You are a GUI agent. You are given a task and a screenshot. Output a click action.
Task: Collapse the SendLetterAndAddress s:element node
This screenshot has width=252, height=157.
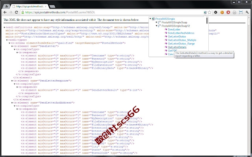tap(12, 103)
